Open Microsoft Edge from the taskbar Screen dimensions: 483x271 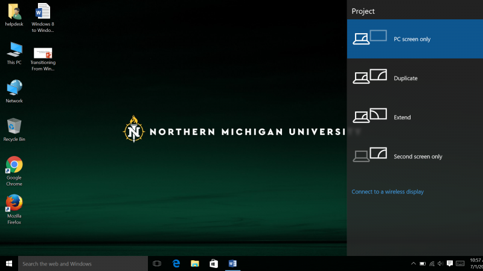pos(176,263)
